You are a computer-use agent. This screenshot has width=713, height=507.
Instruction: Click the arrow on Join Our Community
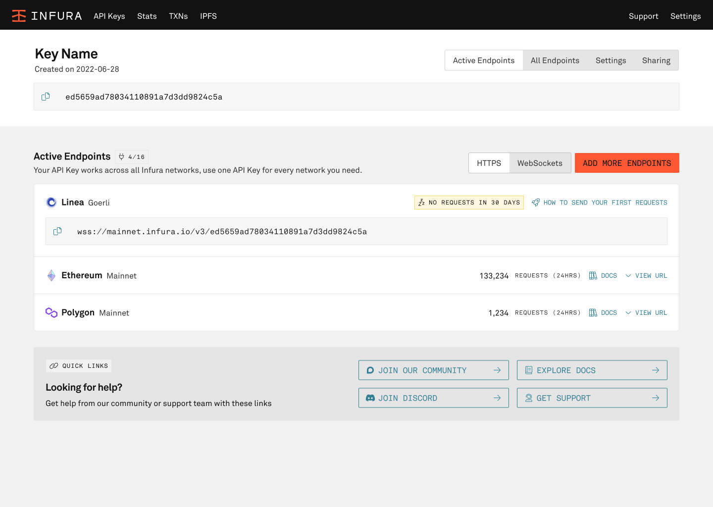(x=497, y=370)
